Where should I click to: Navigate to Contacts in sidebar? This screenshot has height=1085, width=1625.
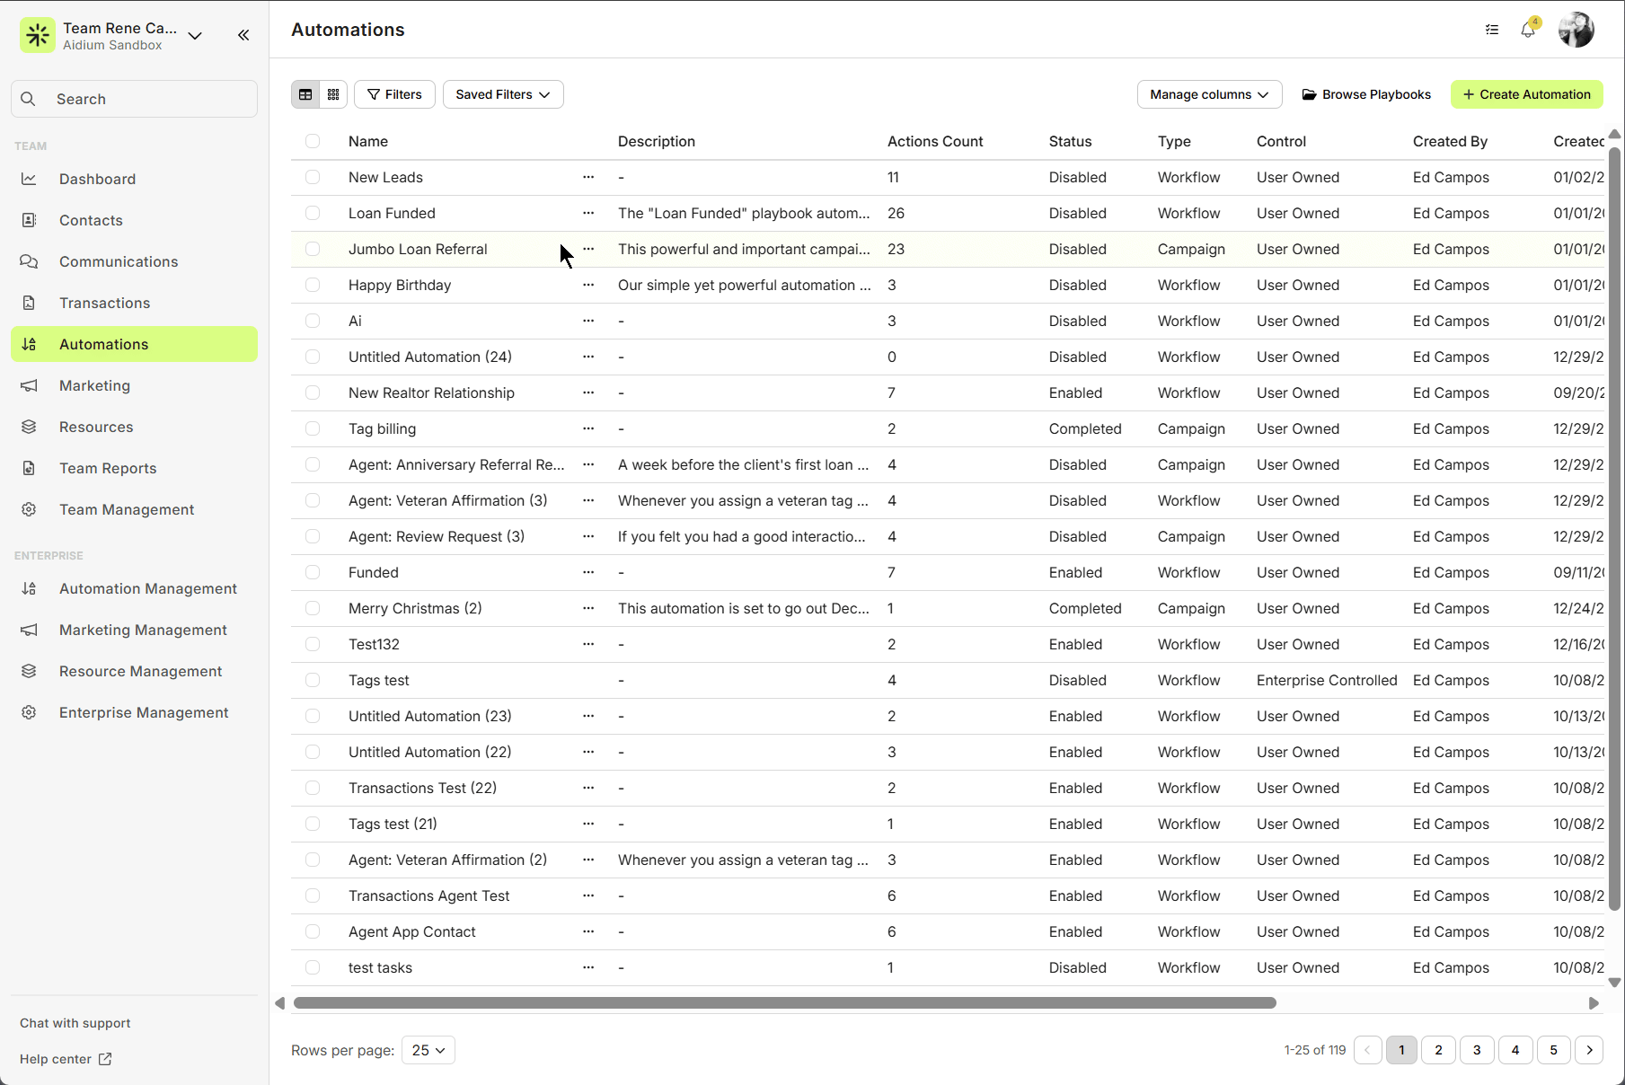[91, 220]
